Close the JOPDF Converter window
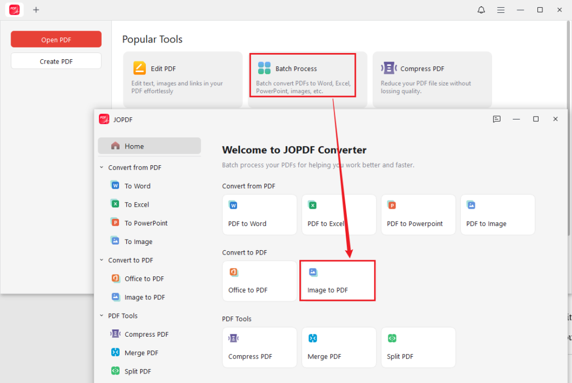Screen dimensions: 572x383 [x=555, y=119]
